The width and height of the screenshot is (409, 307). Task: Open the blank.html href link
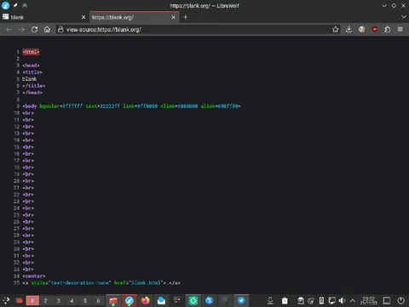(x=146, y=283)
